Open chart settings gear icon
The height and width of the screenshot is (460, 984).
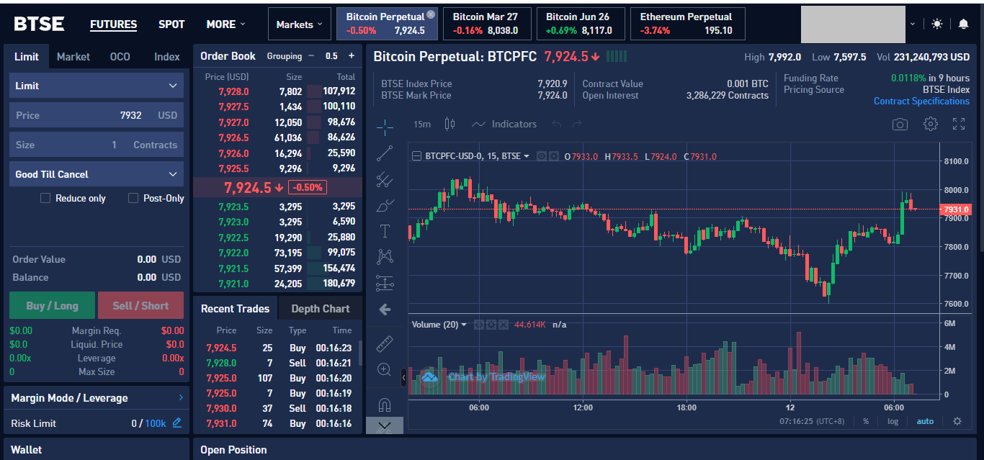tap(930, 124)
